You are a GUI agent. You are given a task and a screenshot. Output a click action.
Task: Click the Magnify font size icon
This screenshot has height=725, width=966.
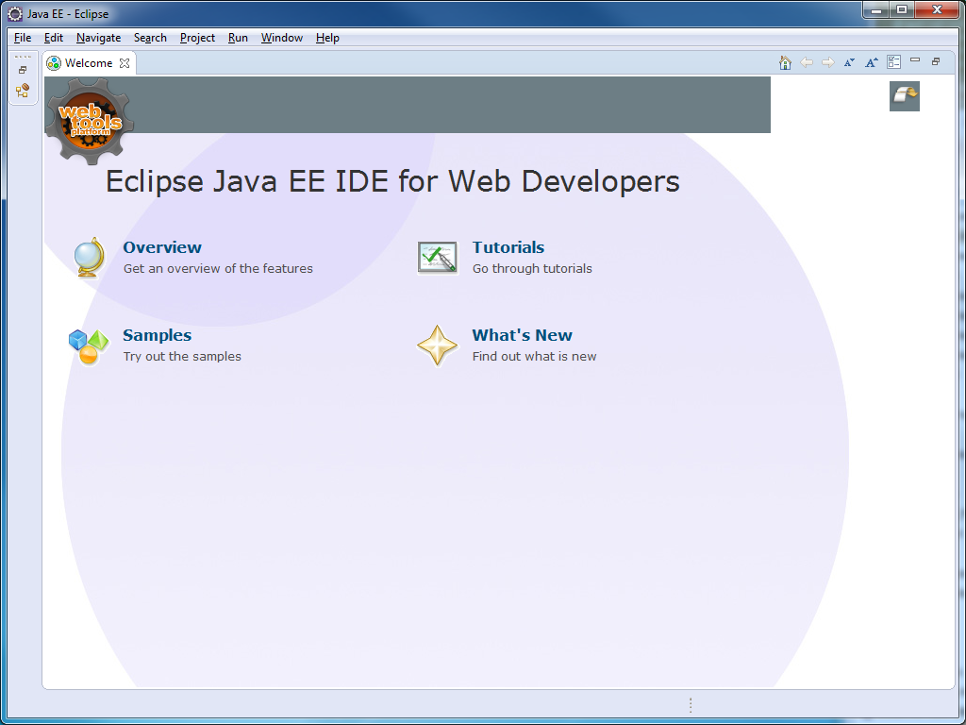872,62
